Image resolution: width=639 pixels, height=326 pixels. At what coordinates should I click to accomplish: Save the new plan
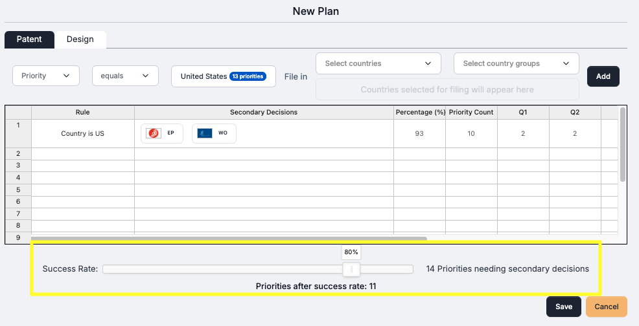click(x=563, y=307)
